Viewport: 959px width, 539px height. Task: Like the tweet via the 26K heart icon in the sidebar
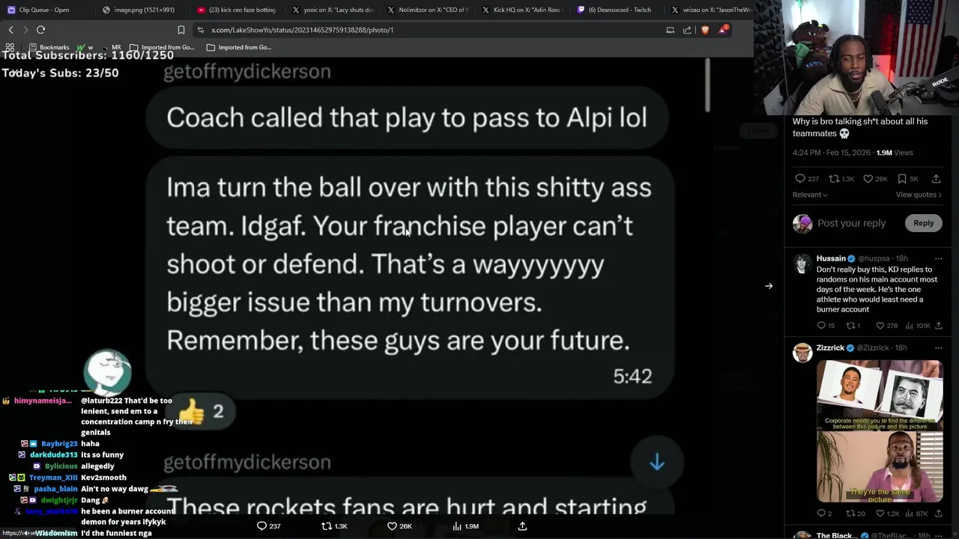[868, 179]
